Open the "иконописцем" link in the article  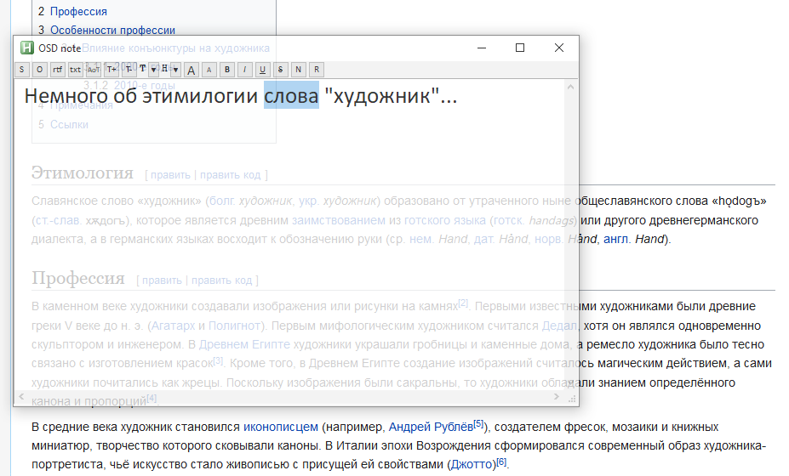(x=281, y=427)
